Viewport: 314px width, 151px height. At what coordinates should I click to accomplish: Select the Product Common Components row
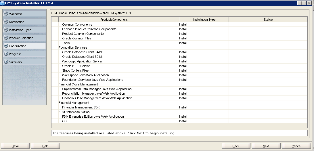click(x=179, y=34)
